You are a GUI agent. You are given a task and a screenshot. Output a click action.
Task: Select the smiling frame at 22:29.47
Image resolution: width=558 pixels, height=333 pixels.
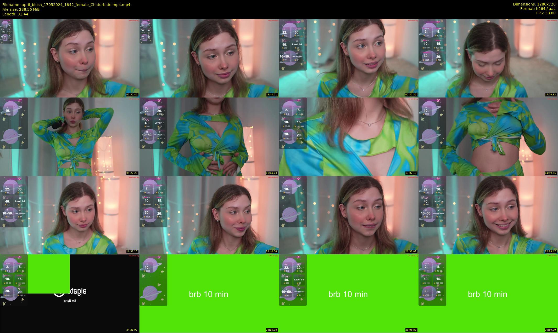[488, 215]
